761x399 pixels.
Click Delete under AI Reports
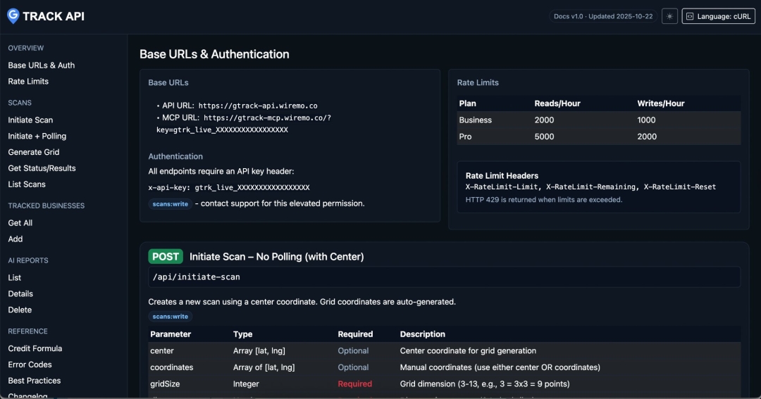coord(20,310)
